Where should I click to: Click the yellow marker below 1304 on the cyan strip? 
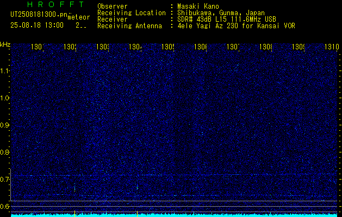(x=137, y=214)
